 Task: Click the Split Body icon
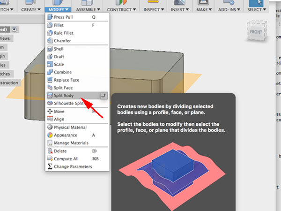(50, 96)
